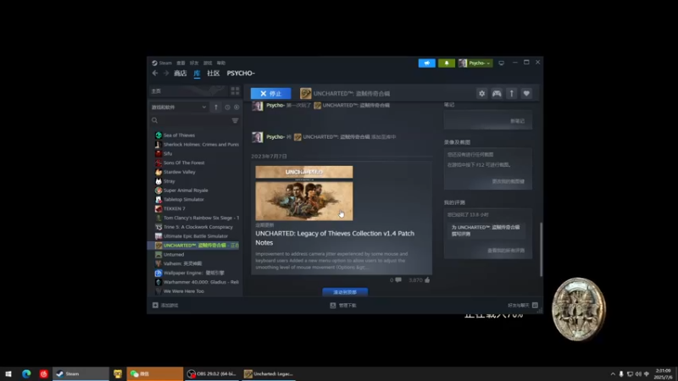Image resolution: width=678 pixels, height=381 pixels.
Task: Open the PSYCHO- profile tab
Action: [x=241, y=74]
